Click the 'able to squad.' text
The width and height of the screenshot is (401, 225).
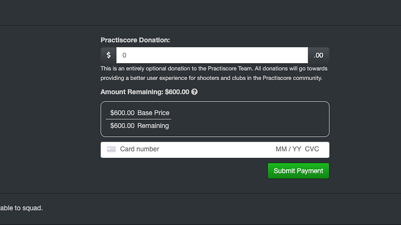22,208
